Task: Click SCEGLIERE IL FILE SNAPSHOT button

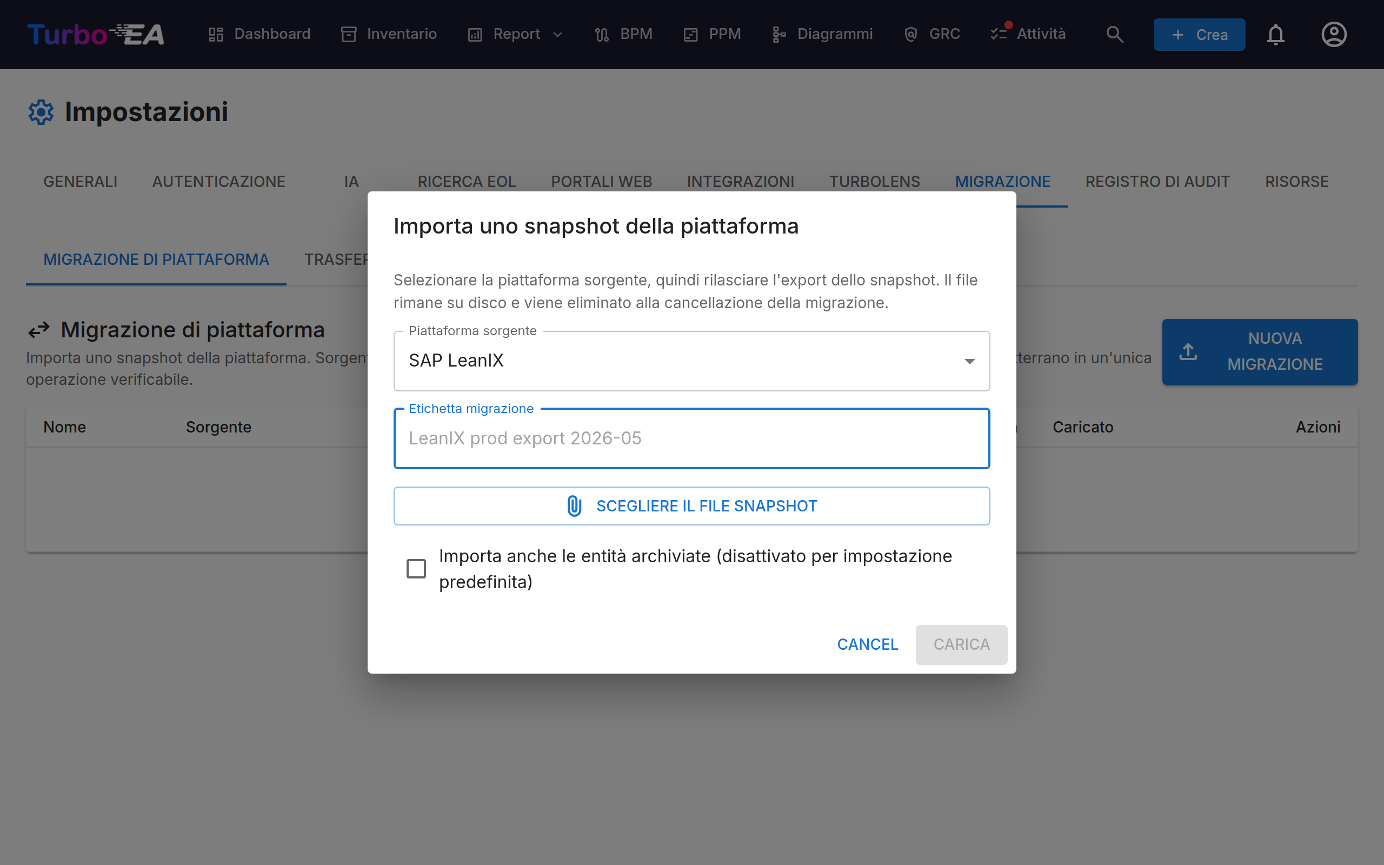Action: point(691,505)
